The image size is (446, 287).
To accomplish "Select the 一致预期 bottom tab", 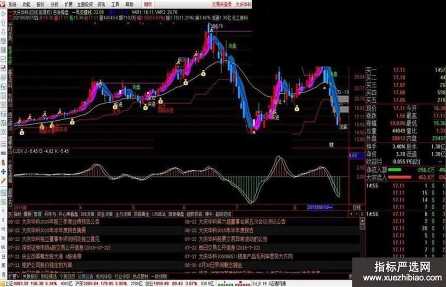I will click(159, 276).
